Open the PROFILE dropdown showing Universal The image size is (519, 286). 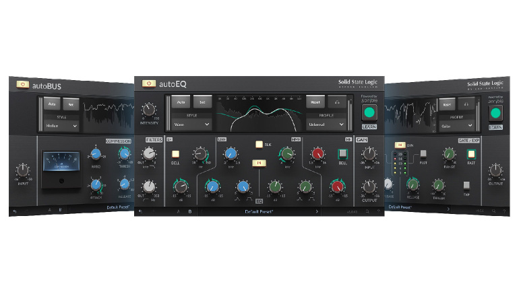pyautogui.click(x=326, y=124)
